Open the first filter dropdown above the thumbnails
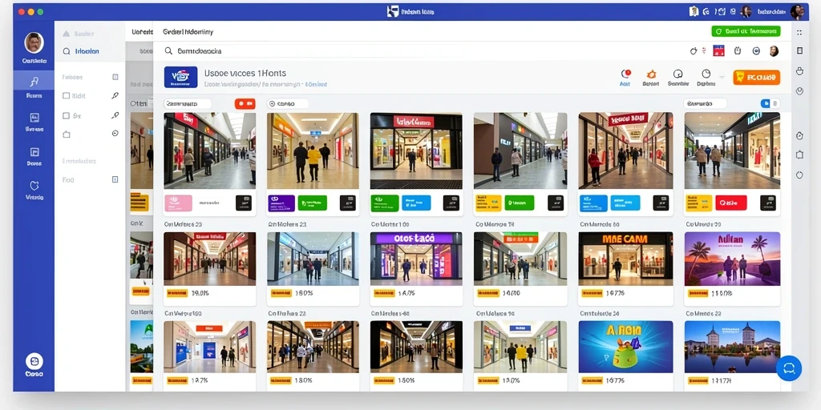This screenshot has width=821, height=410. [x=188, y=103]
